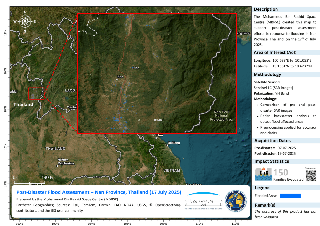Click the Da Nang city dot marker

tap(167, 145)
